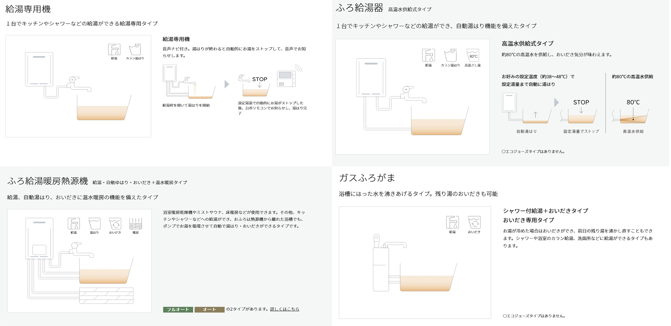Click the green フルオート button
This screenshot has width=671, height=326.
click(178, 309)
